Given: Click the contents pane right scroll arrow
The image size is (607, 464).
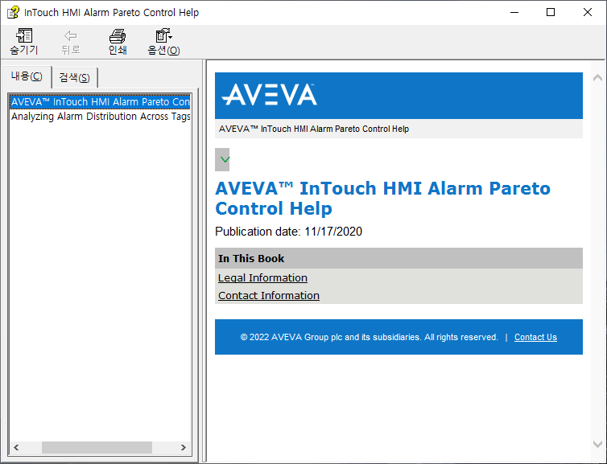Looking at the screenshot, I should [184, 447].
